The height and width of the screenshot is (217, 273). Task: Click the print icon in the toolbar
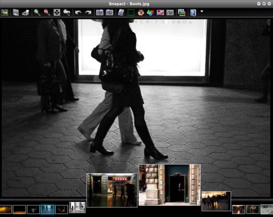tap(26, 13)
